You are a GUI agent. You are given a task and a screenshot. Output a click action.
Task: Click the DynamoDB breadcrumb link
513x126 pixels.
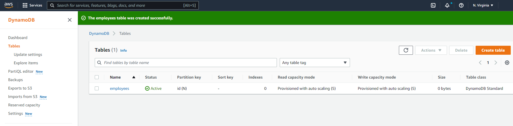[x=99, y=33]
